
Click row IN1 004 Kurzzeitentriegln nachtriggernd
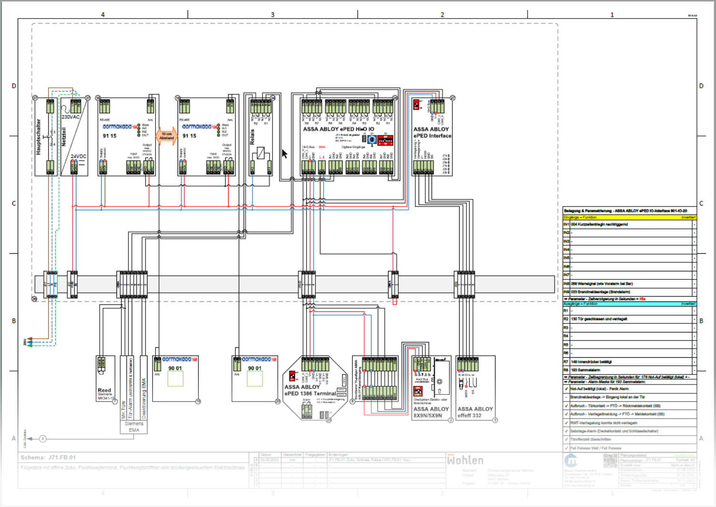(630, 224)
